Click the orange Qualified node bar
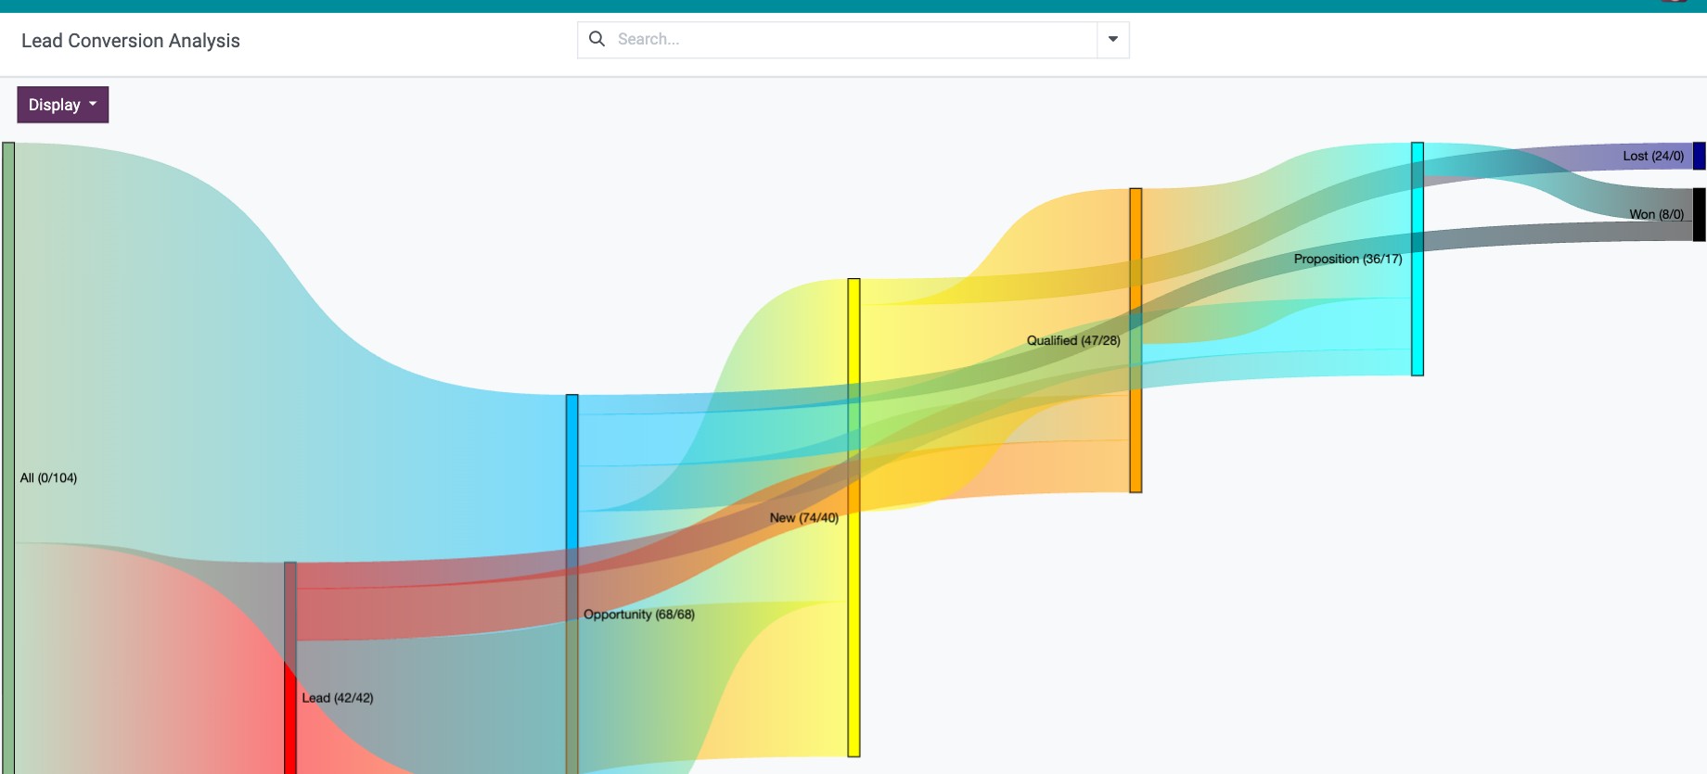This screenshot has width=1707, height=774. pos(1136,340)
